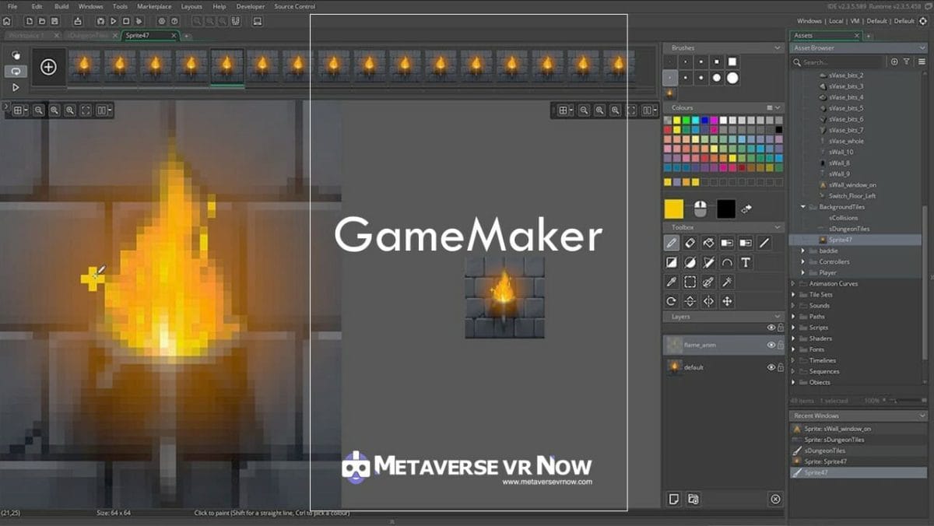Open the Build menu
This screenshot has width=934, height=526.
pyautogui.click(x=61, y=6)
